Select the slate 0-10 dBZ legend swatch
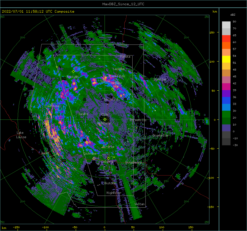The image size is (247, 231). [x=226, y=128]
